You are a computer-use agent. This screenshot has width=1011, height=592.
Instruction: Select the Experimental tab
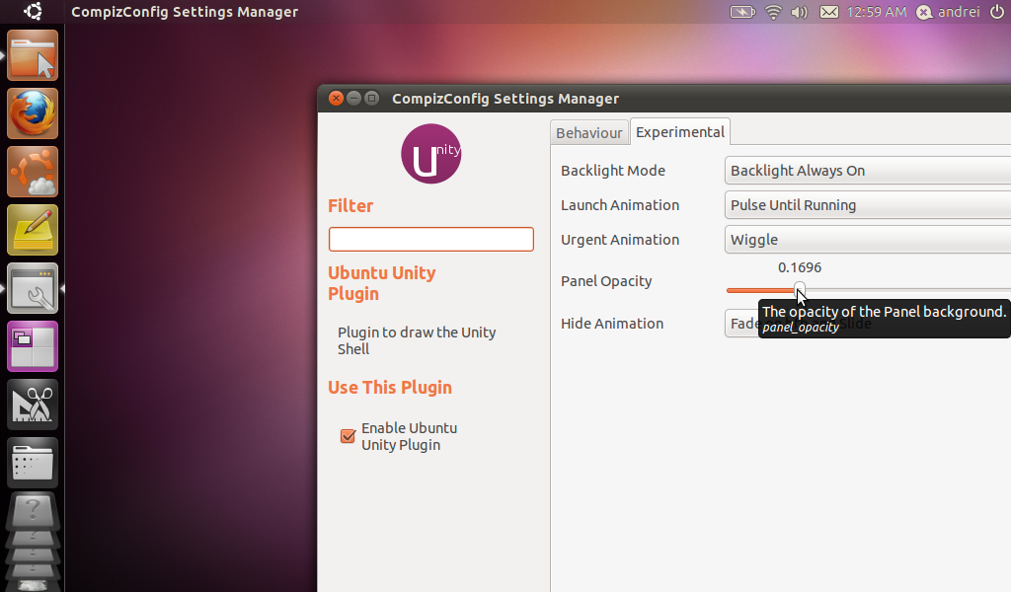[x=679, y=131]
